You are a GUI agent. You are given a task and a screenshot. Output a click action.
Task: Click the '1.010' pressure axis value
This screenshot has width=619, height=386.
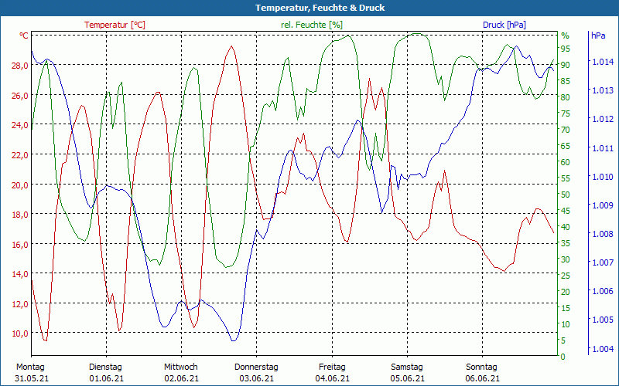click(x=602, y=177)
